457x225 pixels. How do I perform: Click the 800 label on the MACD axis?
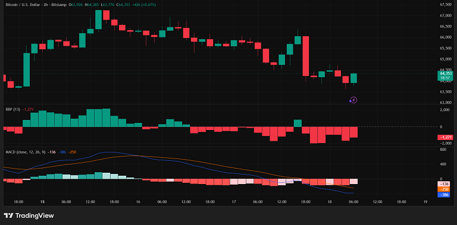point(443,150)
